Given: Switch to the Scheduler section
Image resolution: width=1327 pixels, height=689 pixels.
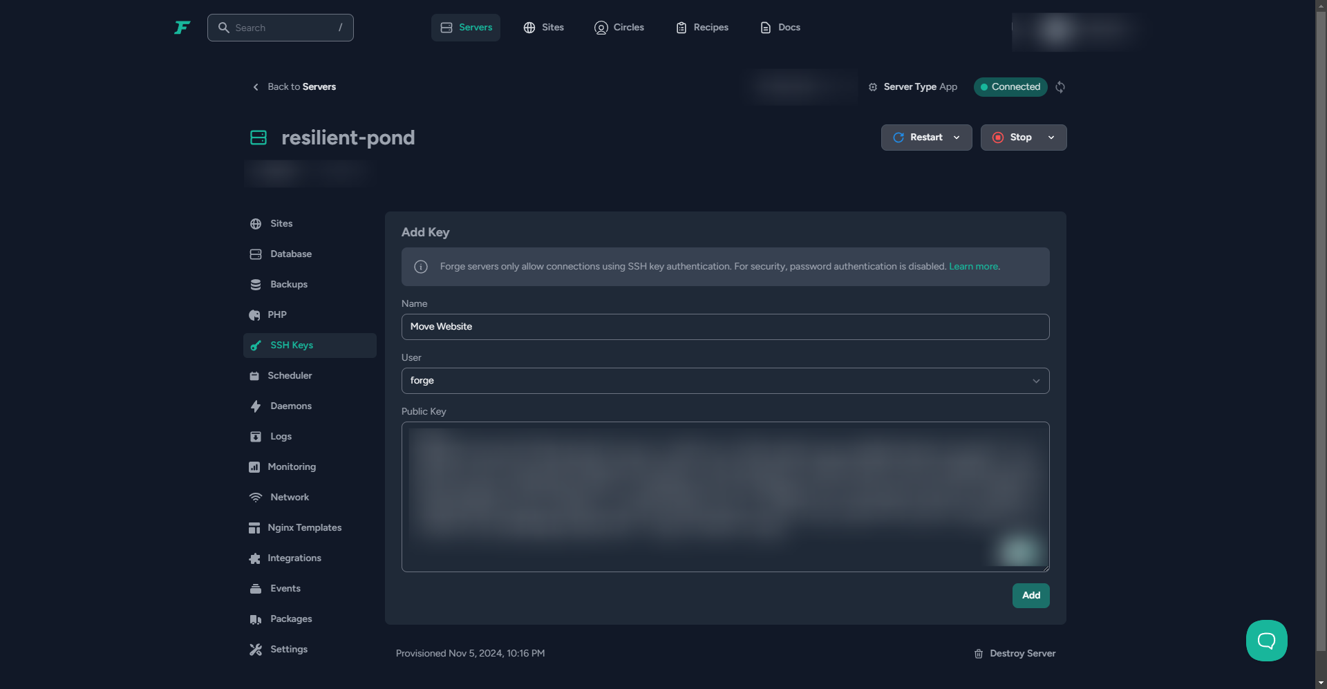Looking at the screenshot, I should click(x=289, y=376).
